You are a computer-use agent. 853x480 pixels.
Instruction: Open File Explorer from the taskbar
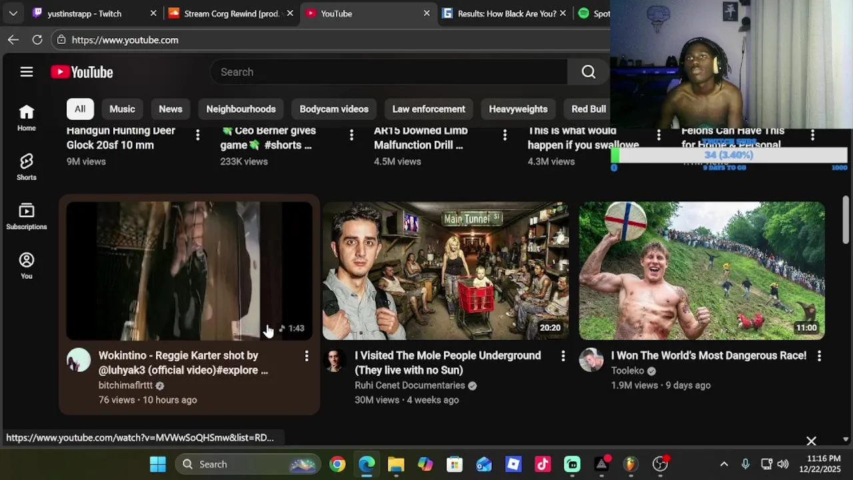[396, 464]
